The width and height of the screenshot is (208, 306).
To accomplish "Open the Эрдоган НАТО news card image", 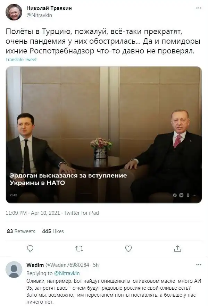I will (104, 135).
